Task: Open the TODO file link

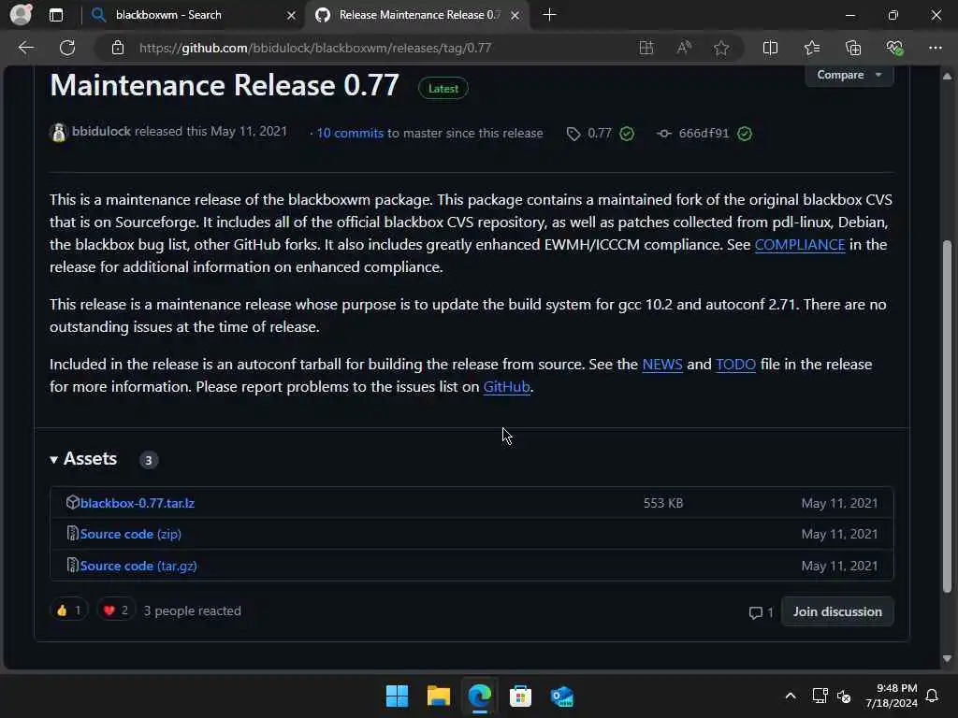Action: click(x=735, y=365)
